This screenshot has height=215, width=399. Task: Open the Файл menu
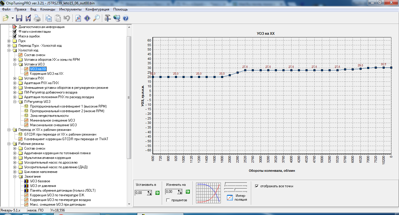click(x=6, y=9)
